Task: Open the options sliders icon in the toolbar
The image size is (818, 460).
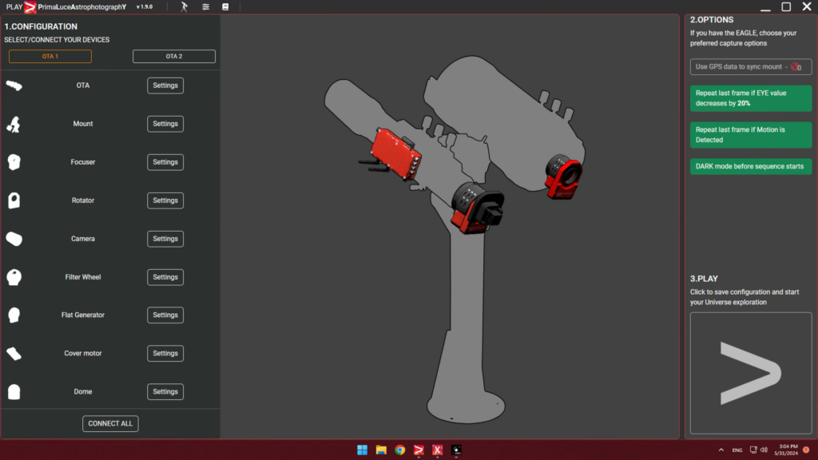Action: point(204,6)
